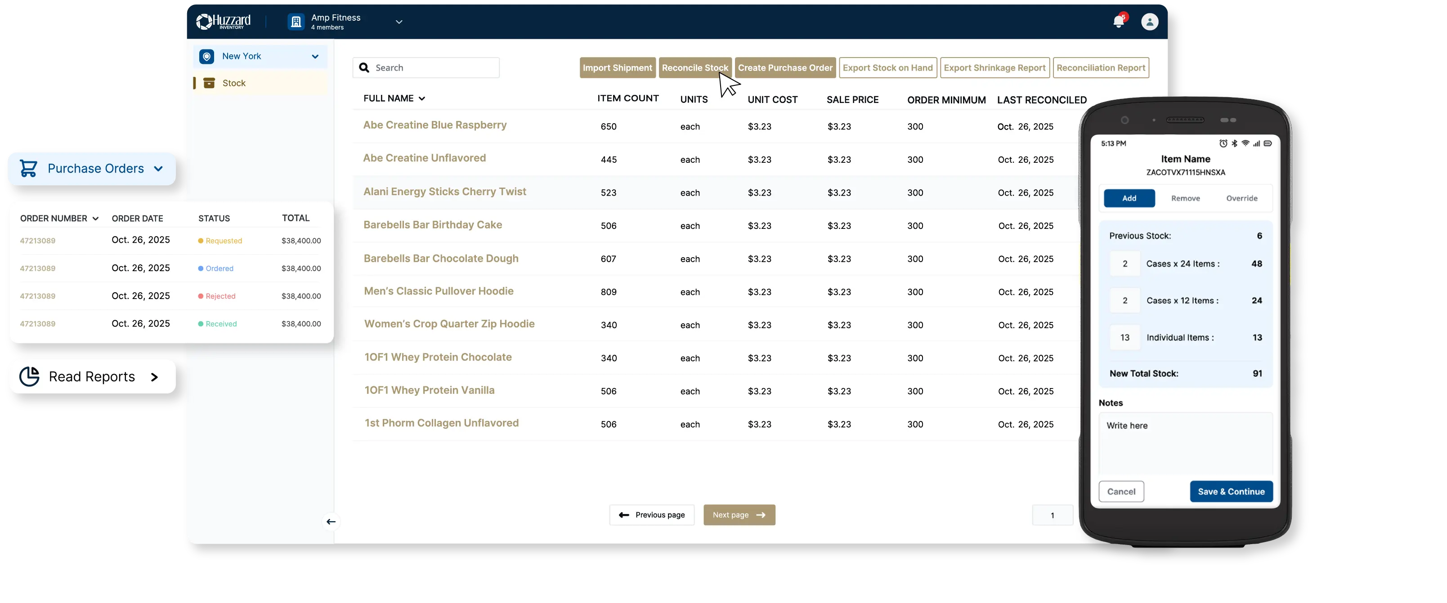
Task: Expand the Purchase Orders chevron
Action: point(158,169)
